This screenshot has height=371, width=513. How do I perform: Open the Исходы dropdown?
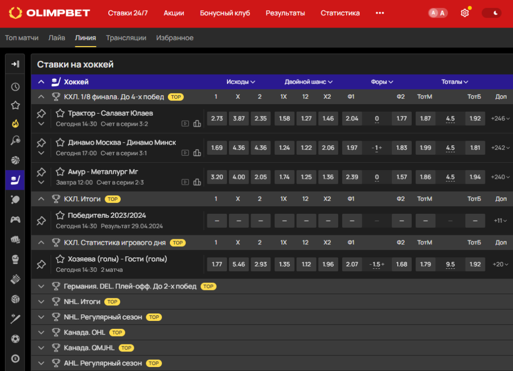pyautogui.click(x=240, y=82)
